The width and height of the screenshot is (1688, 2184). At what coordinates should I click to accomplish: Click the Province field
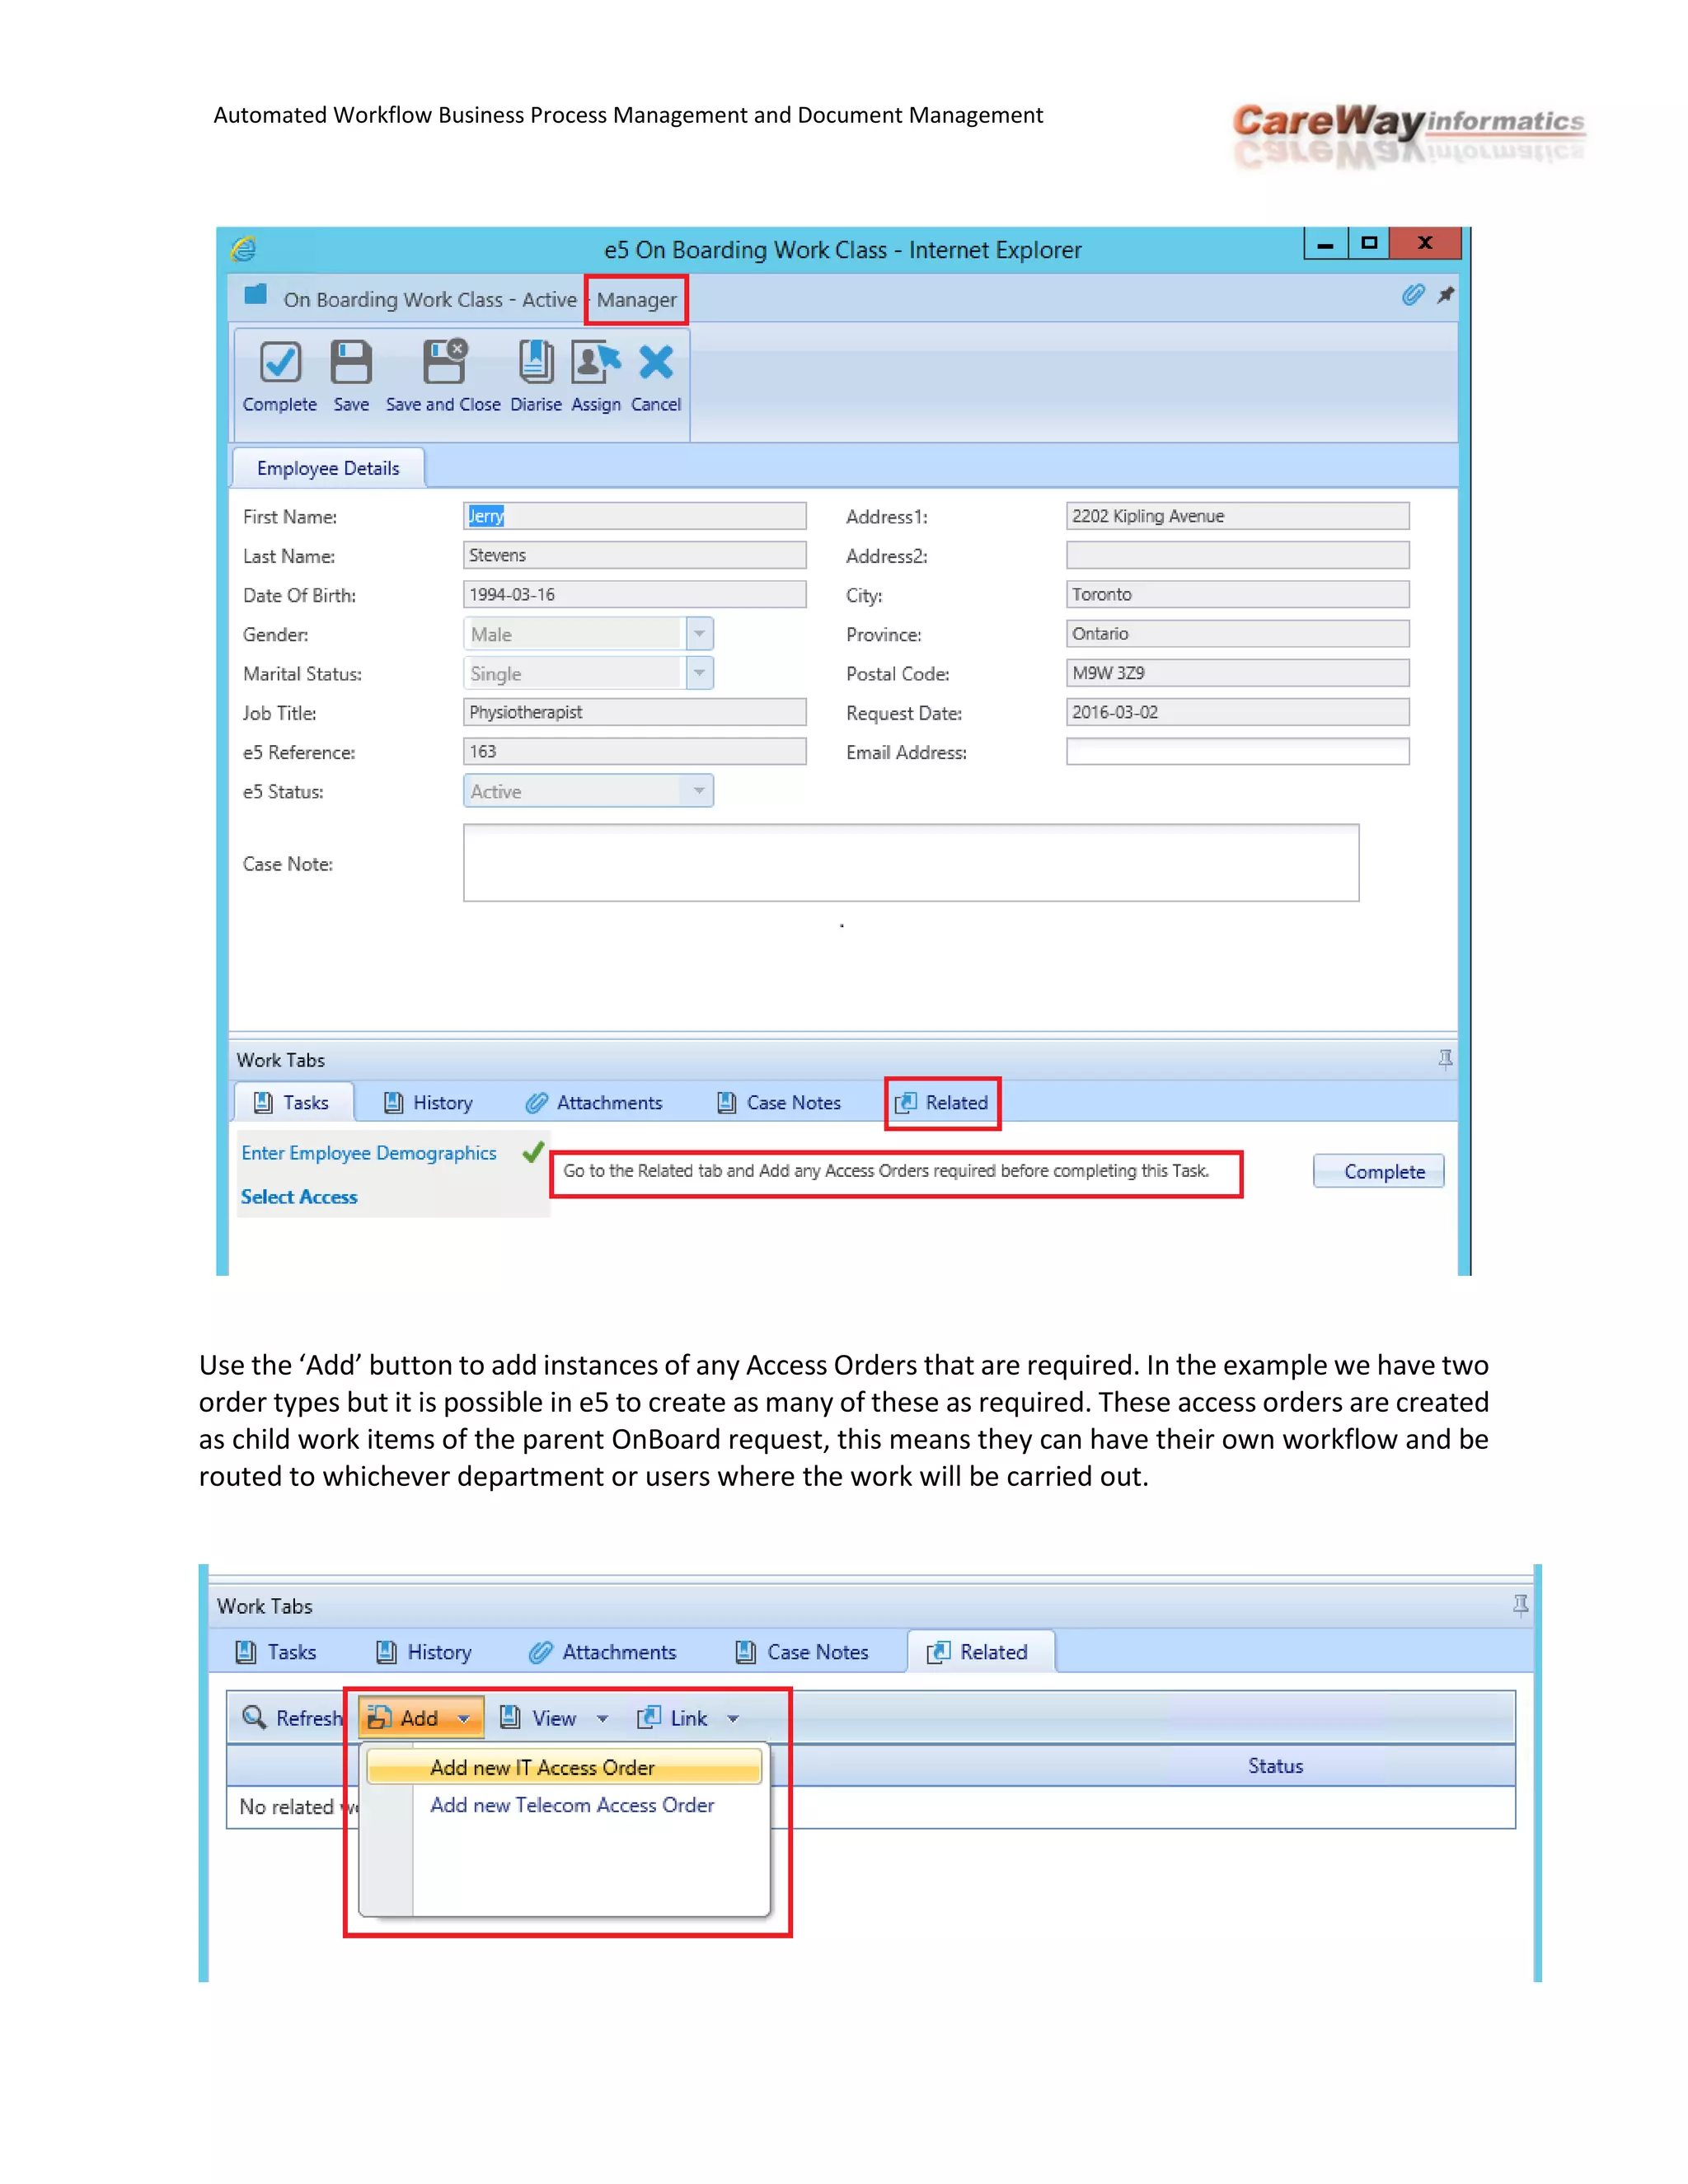coord(1238,633)
